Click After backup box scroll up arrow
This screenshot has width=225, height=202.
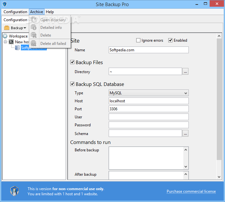[186, 174]
